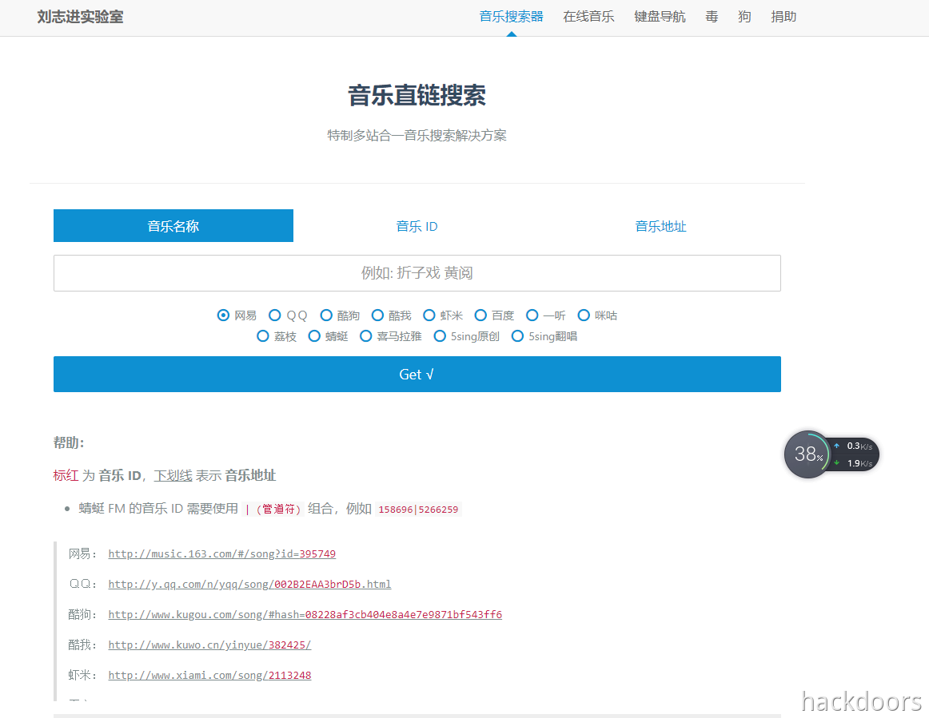Switch to the 音乐名称 tab

(x=173, y=225)
